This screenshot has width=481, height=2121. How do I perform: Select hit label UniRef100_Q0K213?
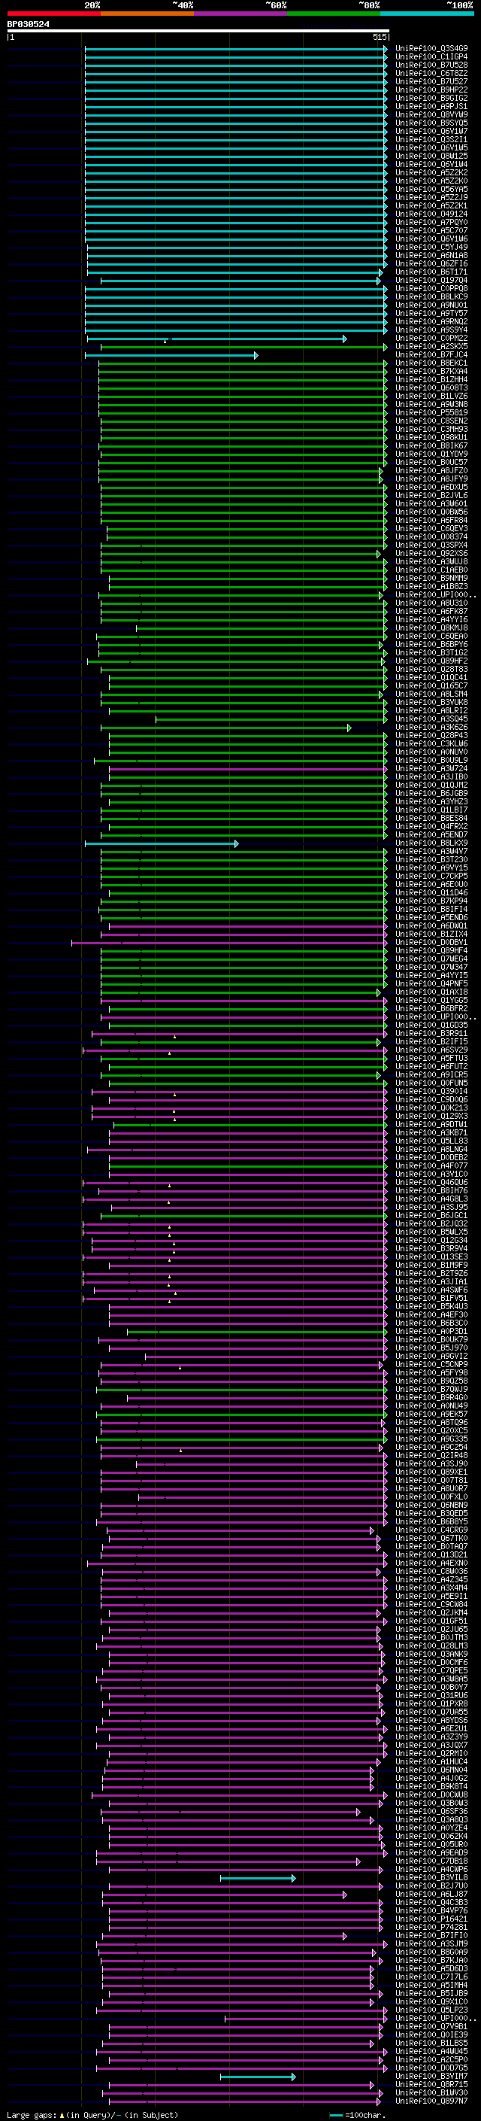tap(431, 1108)
